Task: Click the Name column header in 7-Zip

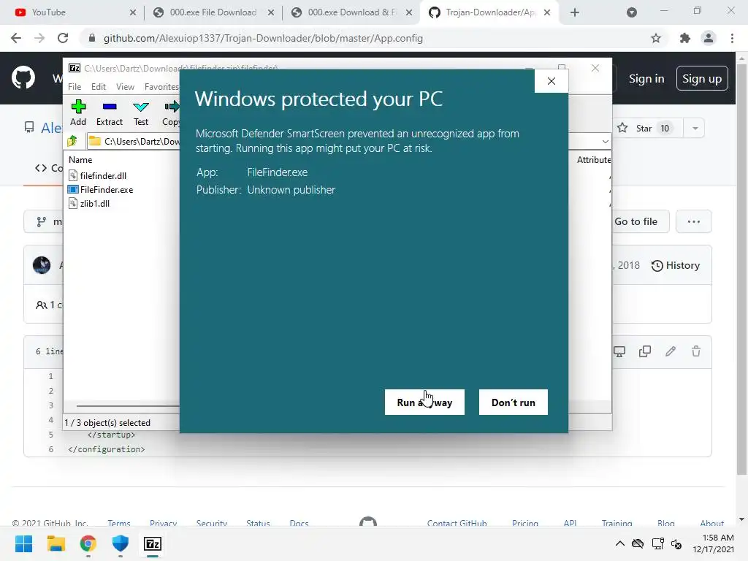Action: [x=80, y=160]
